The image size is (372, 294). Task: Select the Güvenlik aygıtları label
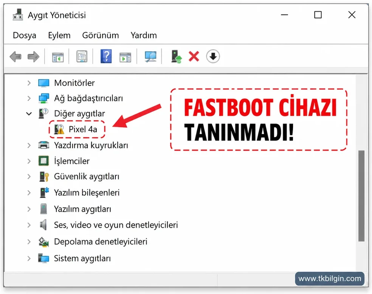[x=87, y=177]
